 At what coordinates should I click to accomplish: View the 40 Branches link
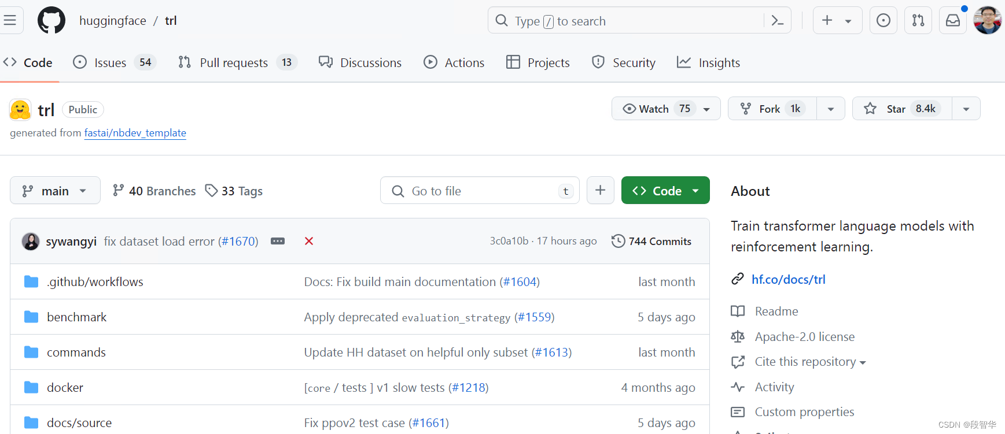[154, 191]
